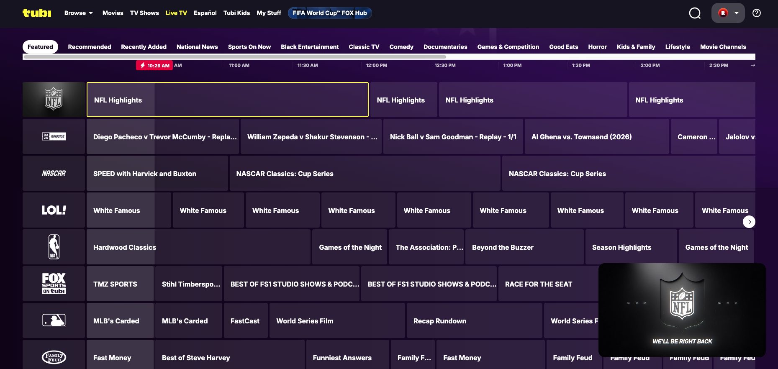The width and height of the screenshot is (778, 369).
Task: Open FastCast program
Action: (x=246, y=320)
